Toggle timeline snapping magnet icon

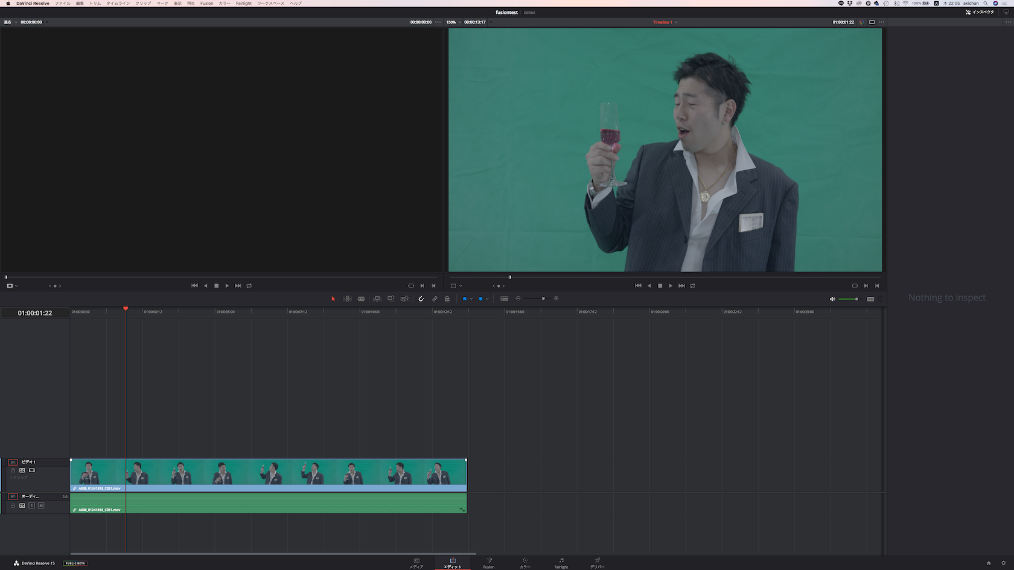(421, 299)
